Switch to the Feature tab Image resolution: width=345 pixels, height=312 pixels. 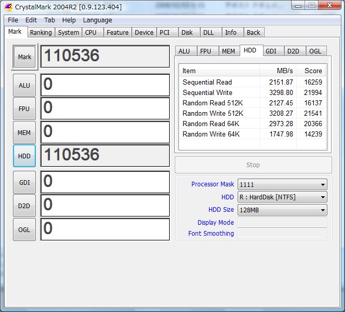tap(117, 32)
